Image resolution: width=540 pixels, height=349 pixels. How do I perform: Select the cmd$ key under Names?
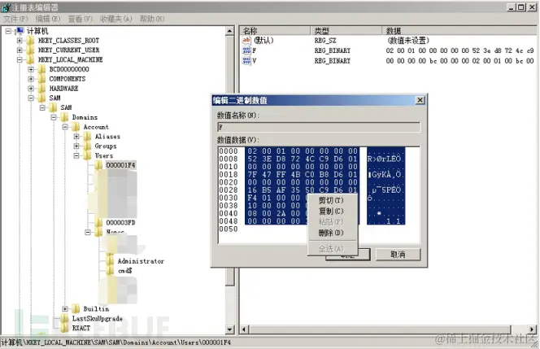(x=125, y=271)
